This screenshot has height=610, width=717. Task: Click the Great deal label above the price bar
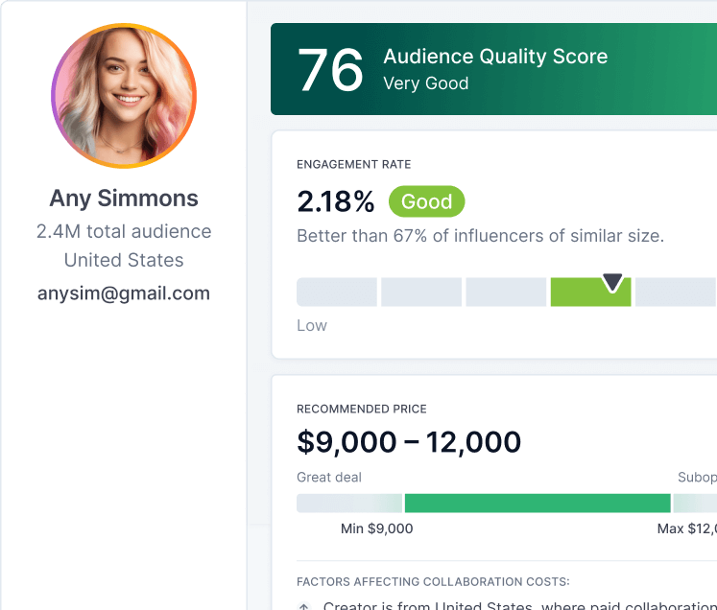329,477
